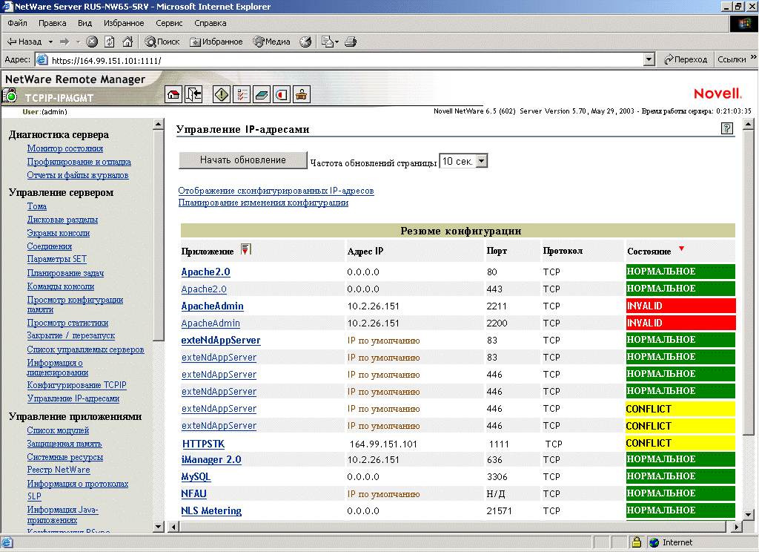Open the Сервис menu
This screenshot has width=759, height=552.
pyautogui.click(x=169, y=23)
